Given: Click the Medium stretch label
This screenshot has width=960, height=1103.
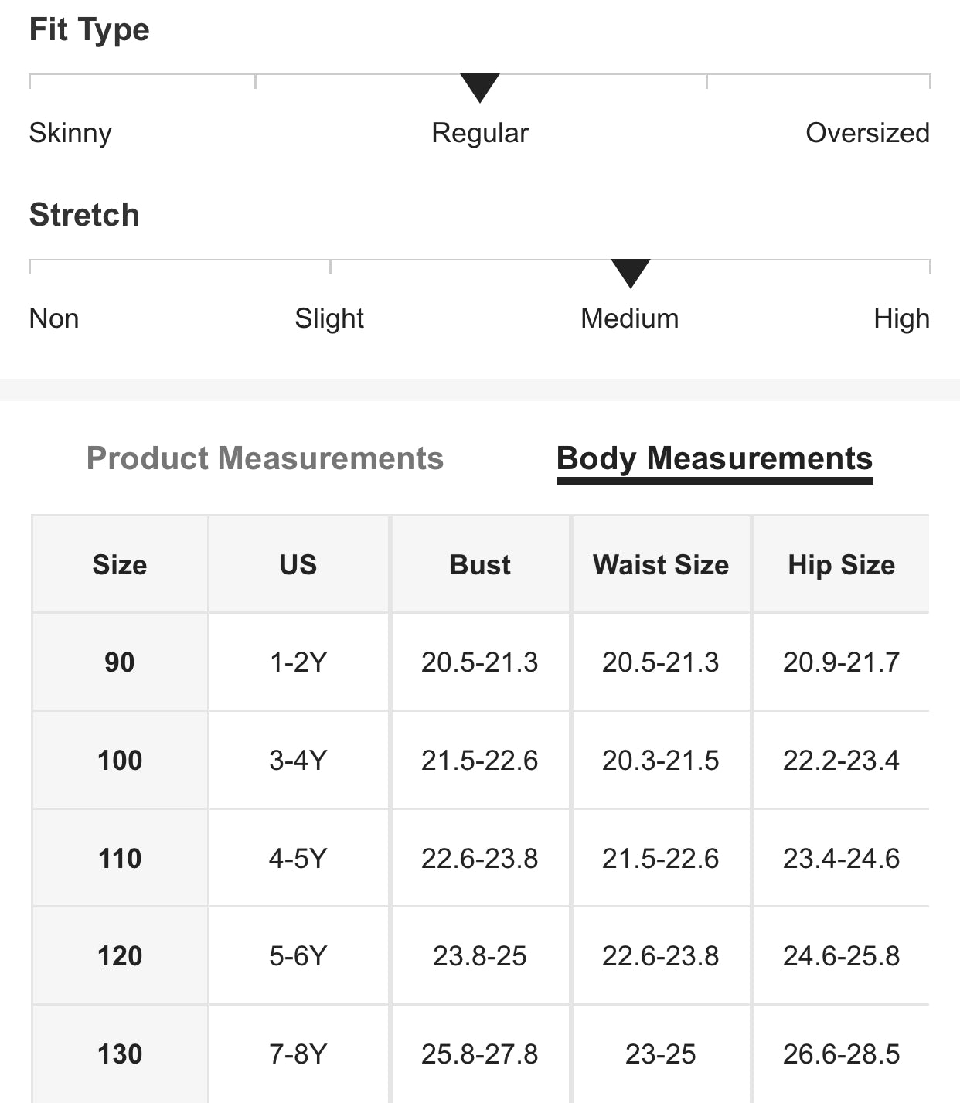Looking at the screenshot, I should (x=629, y=318).
